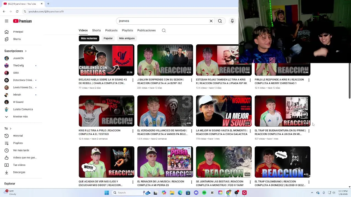351x197 pixels.
Task: Open the options menu for the ESTEBAN ROJAS video
Action: click(250, 80)
